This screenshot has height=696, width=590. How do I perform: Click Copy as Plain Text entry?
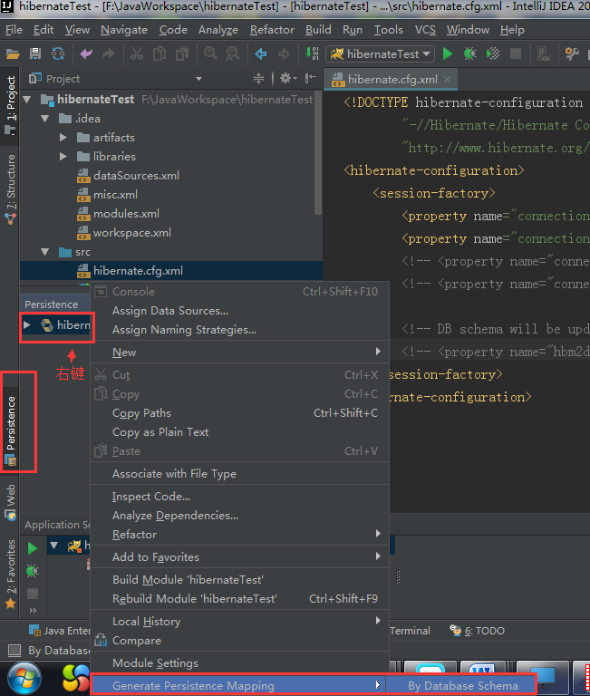240,432
